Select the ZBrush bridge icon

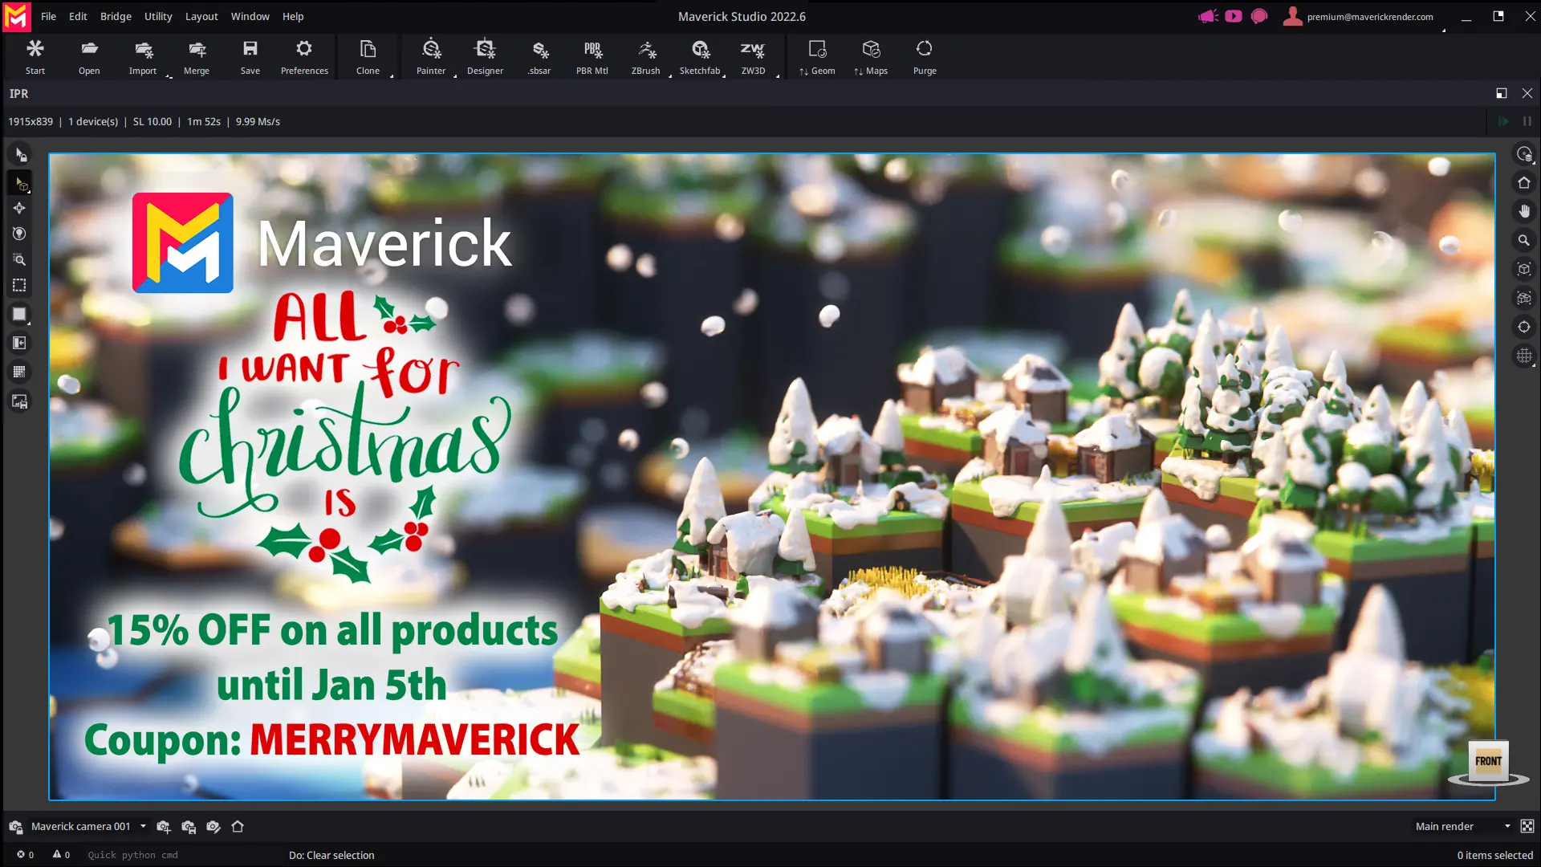click(645, 56)
